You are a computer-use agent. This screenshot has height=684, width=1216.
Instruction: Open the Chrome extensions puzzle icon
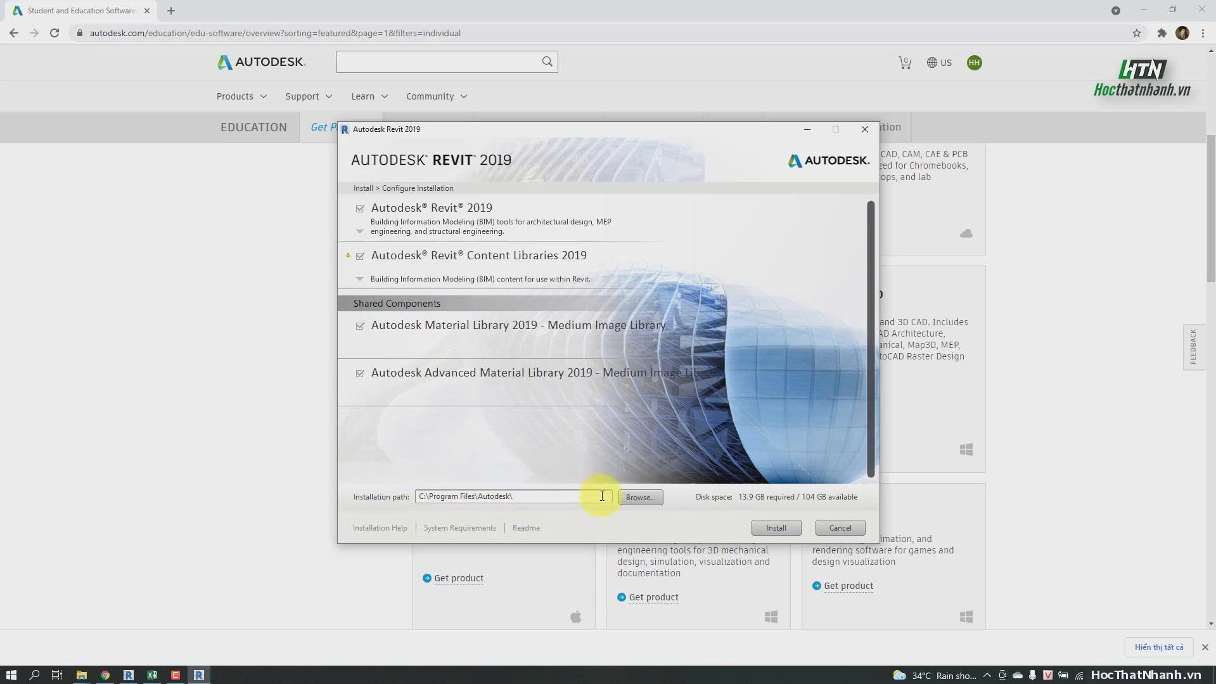(x=1162, y=33)
